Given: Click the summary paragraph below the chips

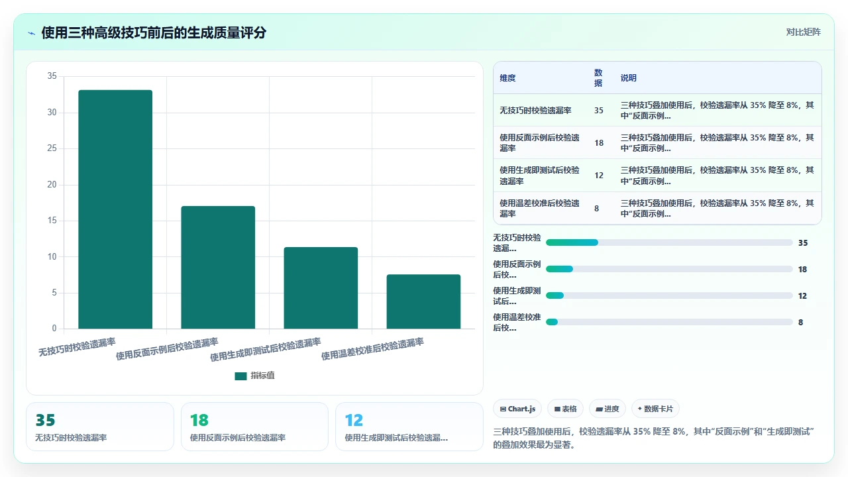Looking at the screenshot, I should (x=654, y=438).
